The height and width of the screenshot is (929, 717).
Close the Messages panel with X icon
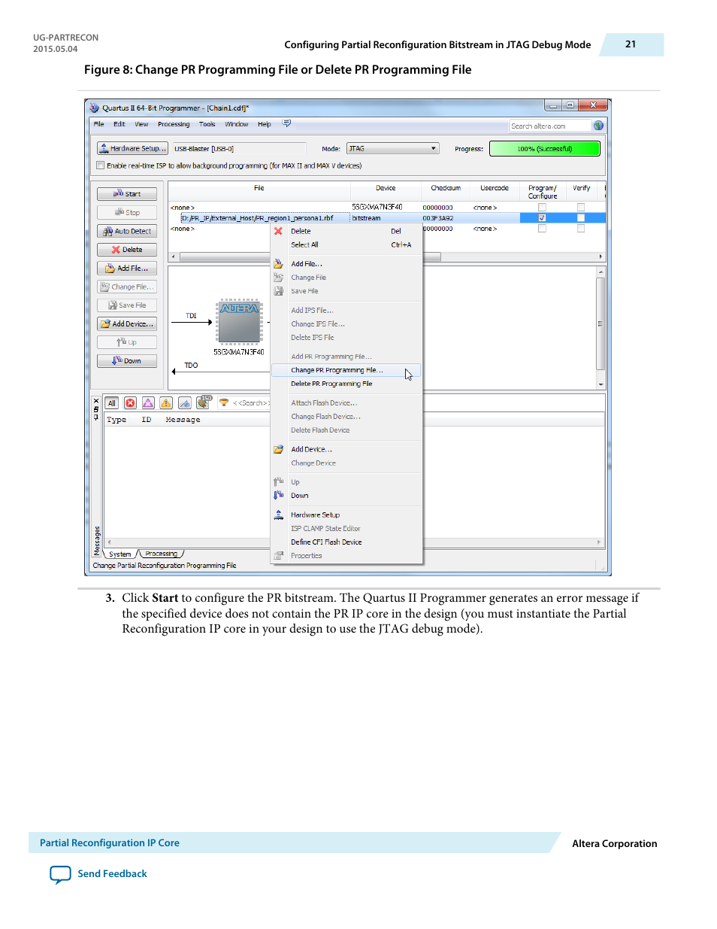point(96,401)
